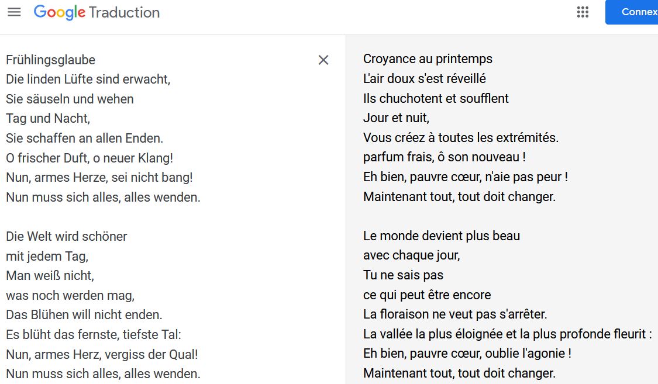Click the Google logo
The height and width of the screenshot is (384, 658).
tap(59, 12)
